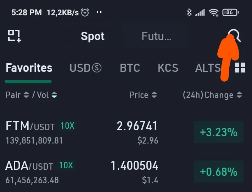252x192 pixels.
Task: Tap the cellular signal bars icon
Action: (200, 12)
